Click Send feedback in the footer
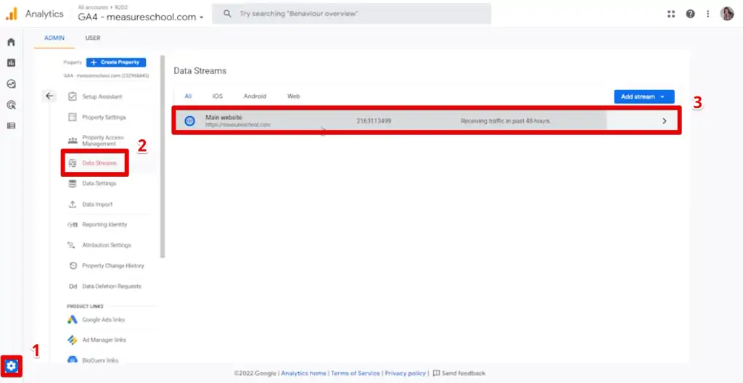743x383 pixels. point(459,374)
